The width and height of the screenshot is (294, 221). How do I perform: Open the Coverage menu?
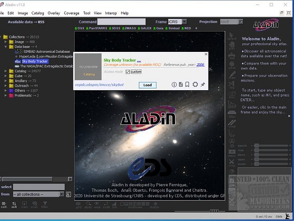[x=71, y=13]
